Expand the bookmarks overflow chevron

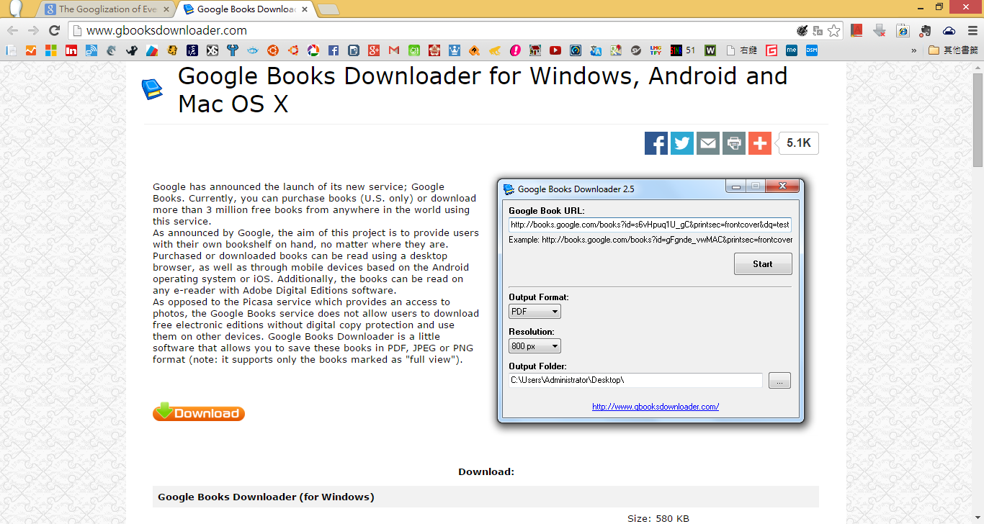coord(914,50)
